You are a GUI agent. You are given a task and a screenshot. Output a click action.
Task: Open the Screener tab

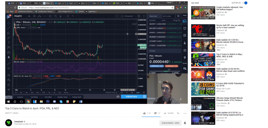click(x=20, y=97)
